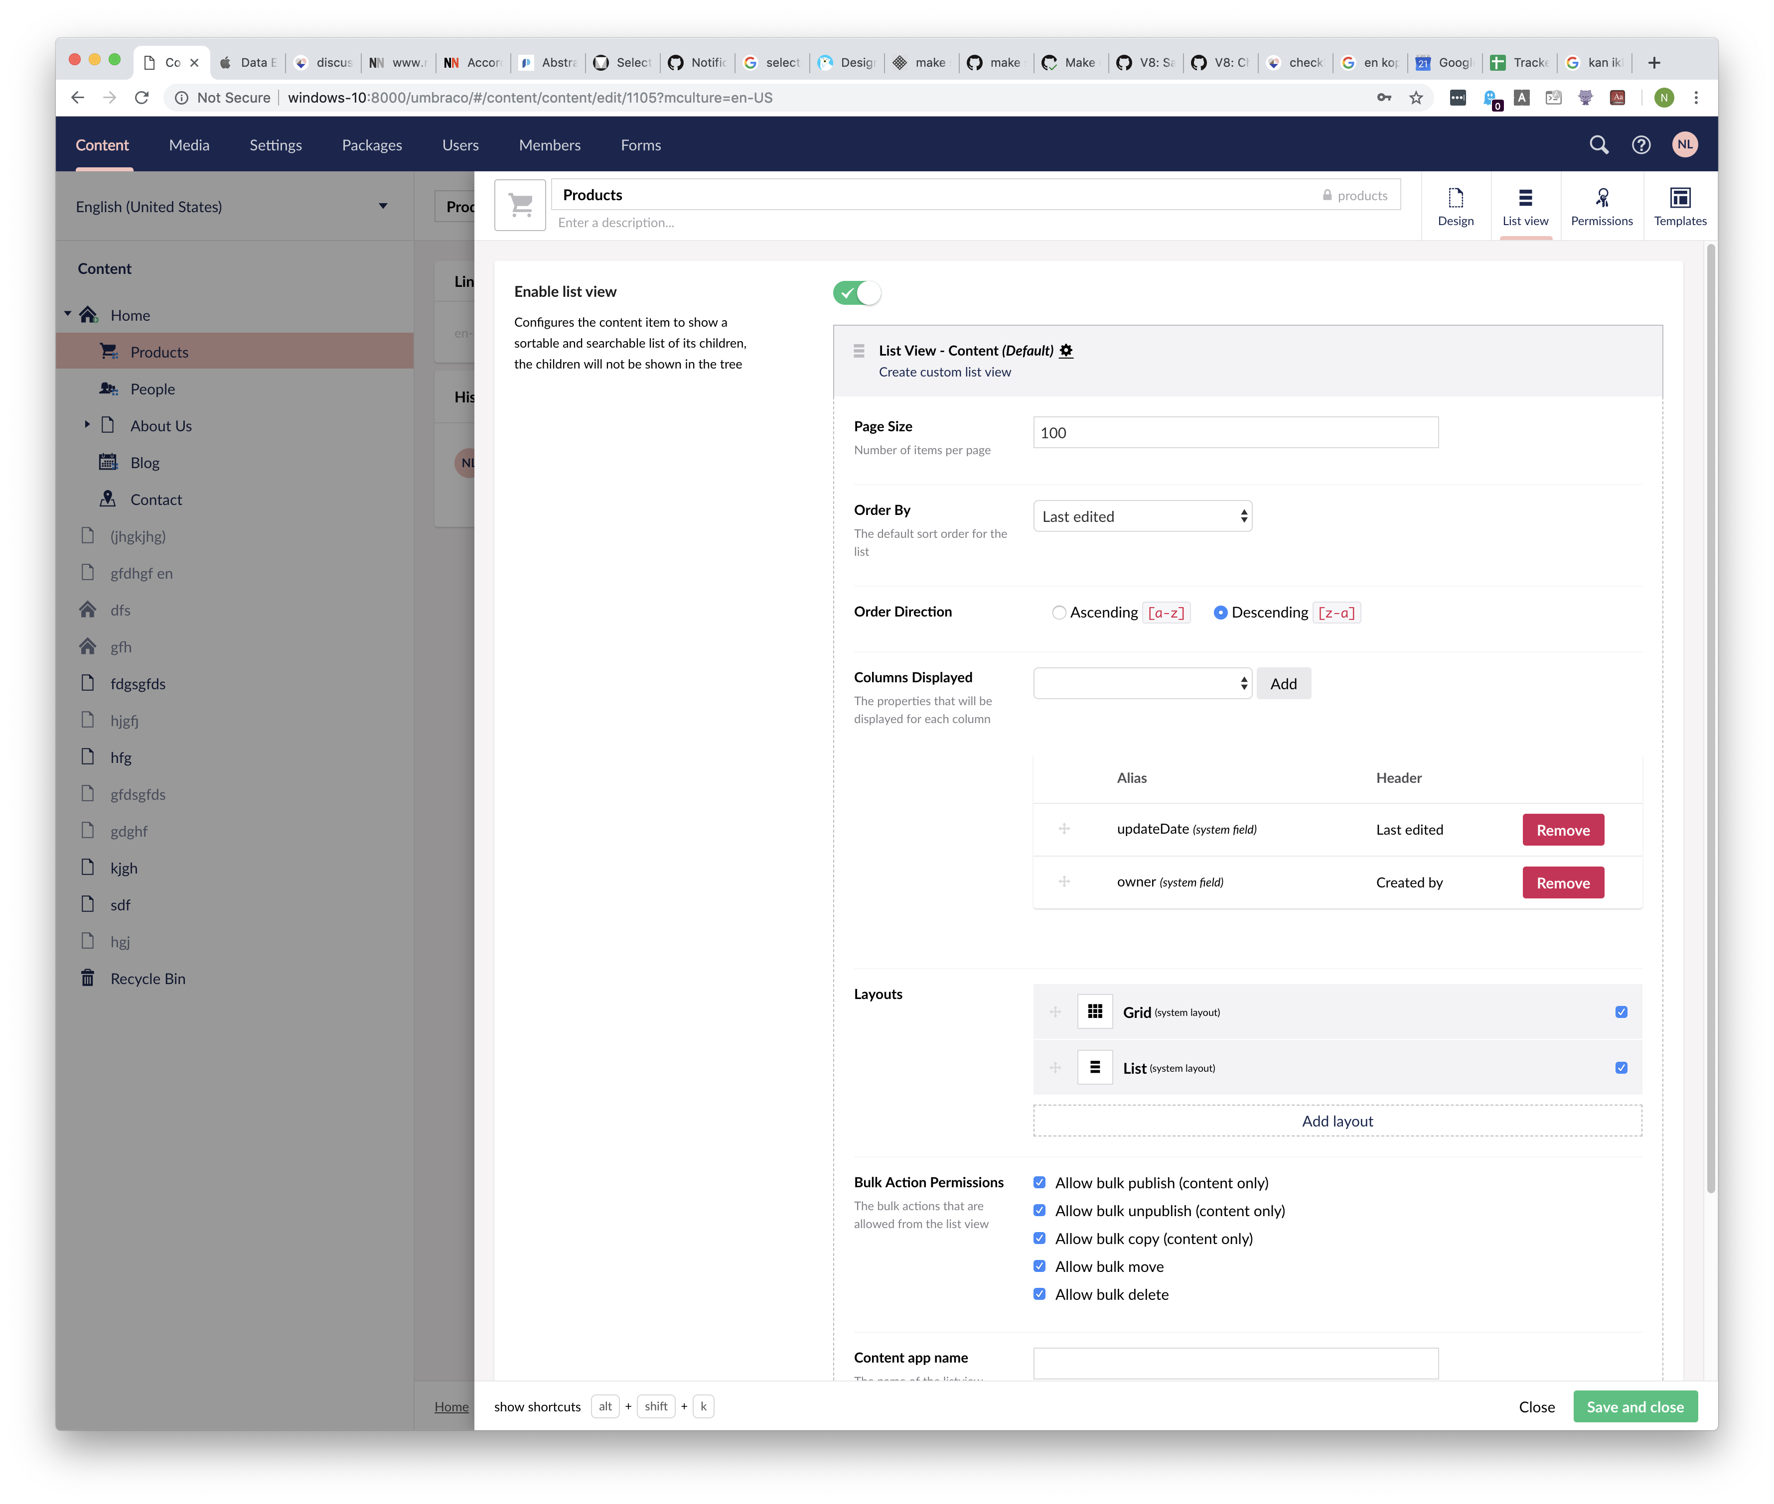This screenshot has width=1774, height=1504.
Task: Open the search magnifier in the header
Action: tap(1598, 145)
